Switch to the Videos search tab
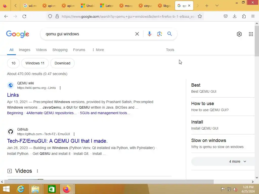The width and height of the screenshot is (259, 194). pos(41,50)
